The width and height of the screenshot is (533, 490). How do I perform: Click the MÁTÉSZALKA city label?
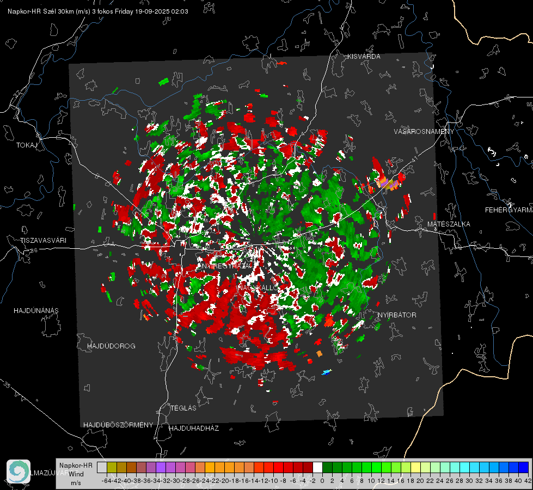pyautogui.click(x=449, y=224)
